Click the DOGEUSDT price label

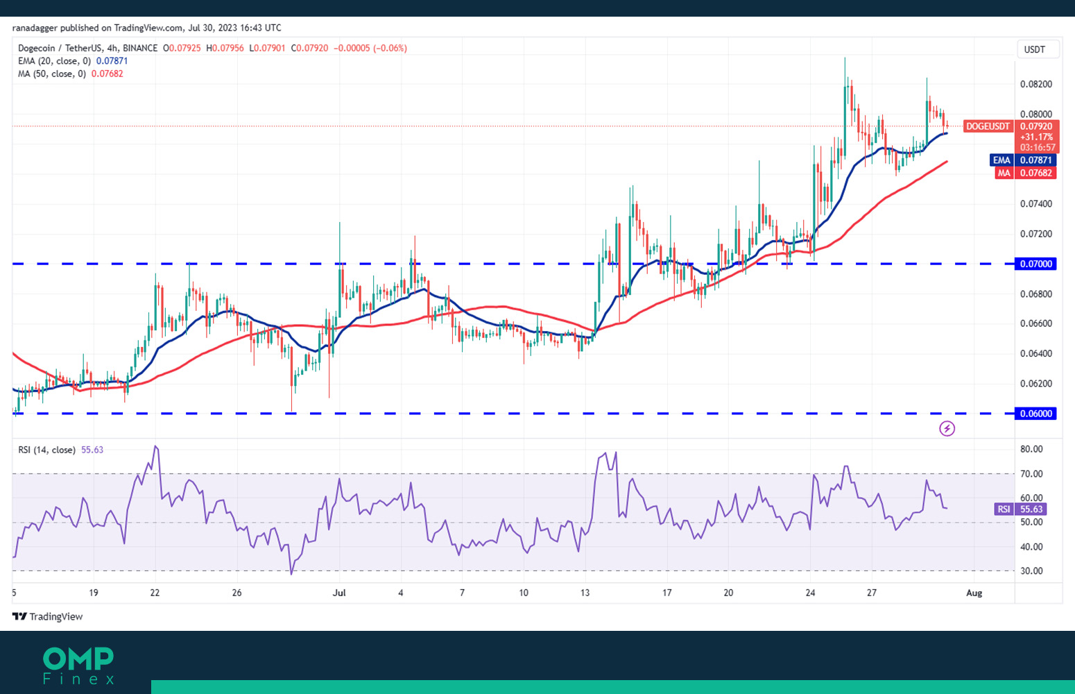[x=988, y=126]
